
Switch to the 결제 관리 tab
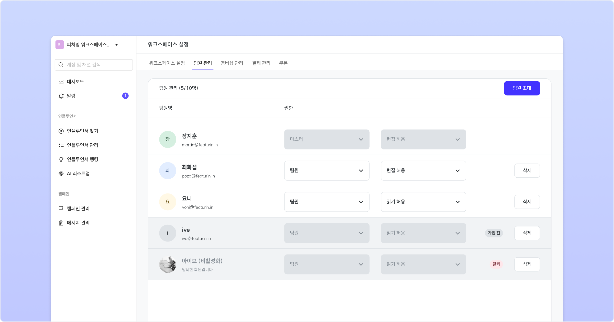(261, 63)
